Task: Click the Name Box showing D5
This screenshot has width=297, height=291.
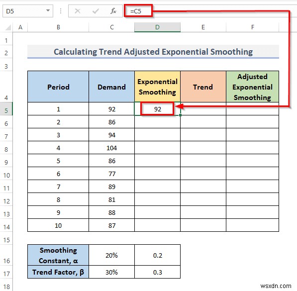Action: [28, 11]
